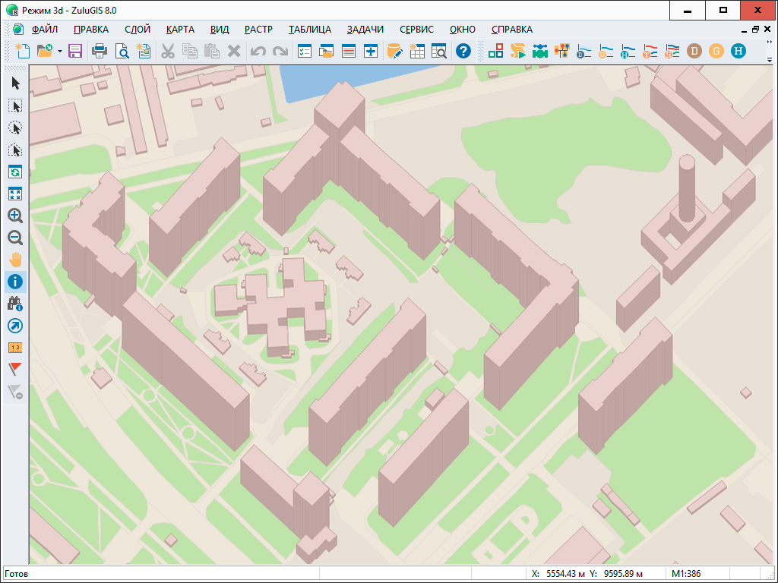Image resolution: width=778 pixels, height=583 pixels.
Task: Open the blue question mark Help icon
Action: (x=463, y=51)
